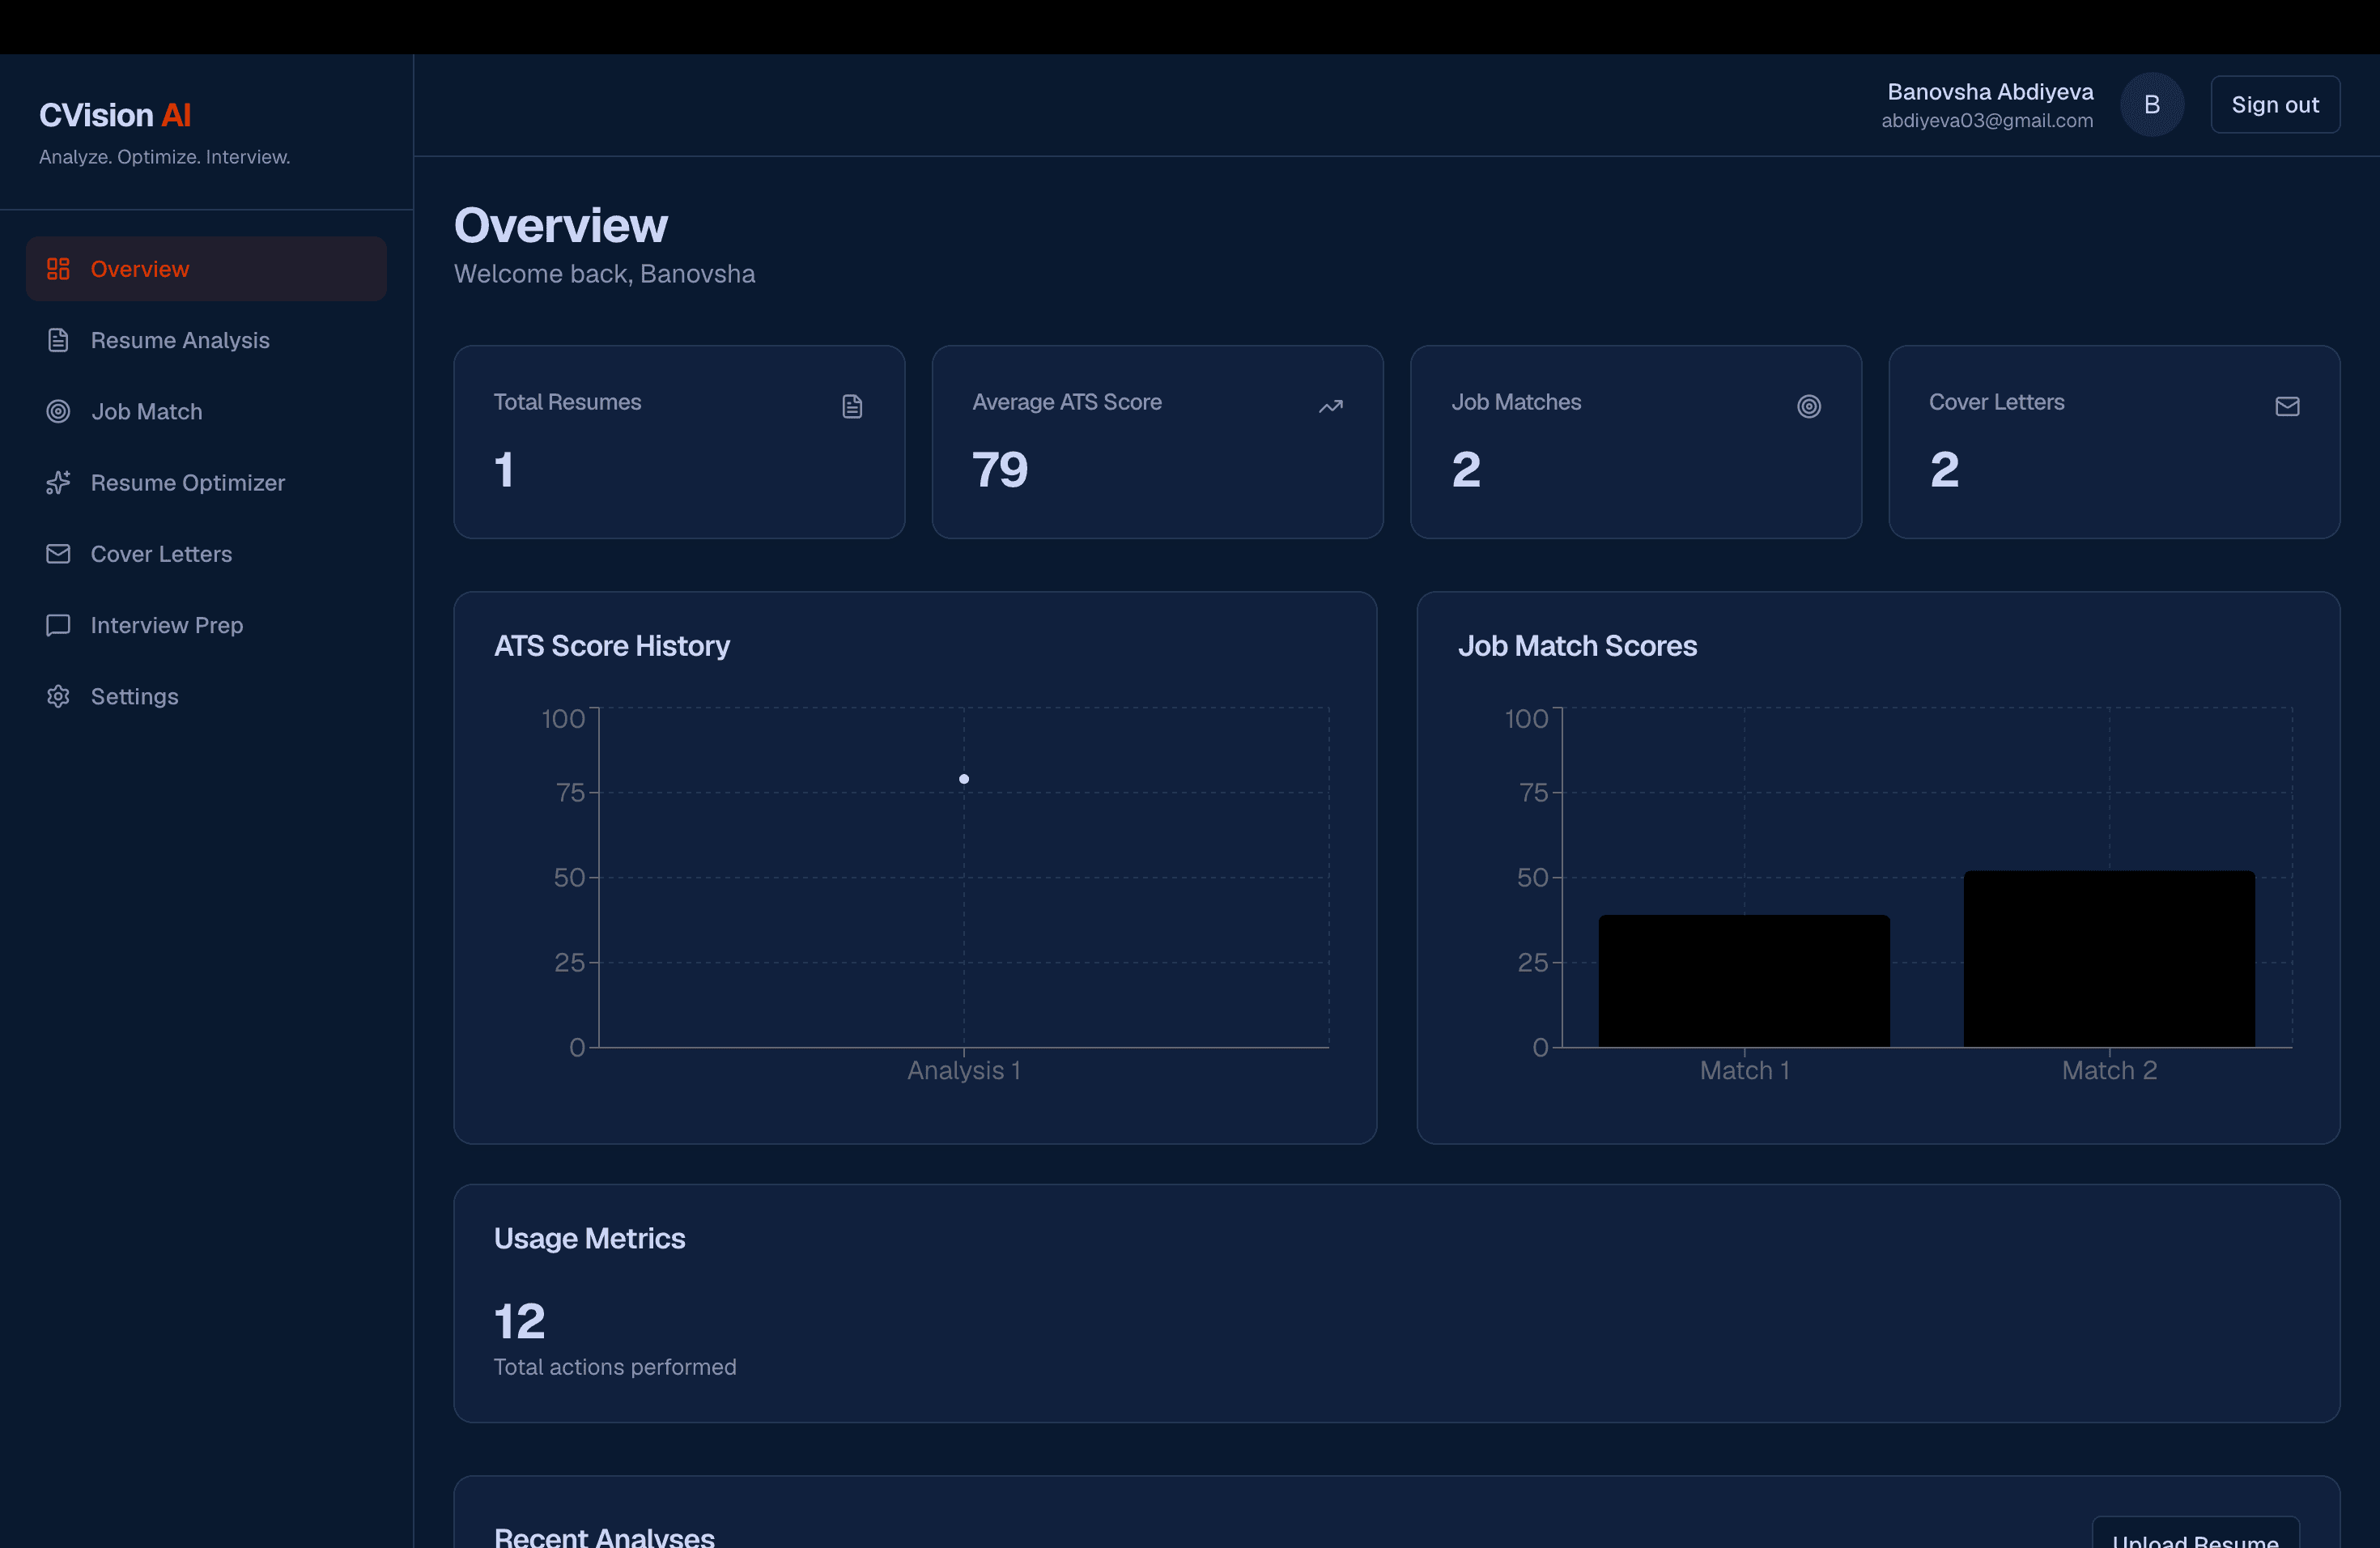
Task: Click the document icon on Total Resumes card
Action: tap(852, 406)
